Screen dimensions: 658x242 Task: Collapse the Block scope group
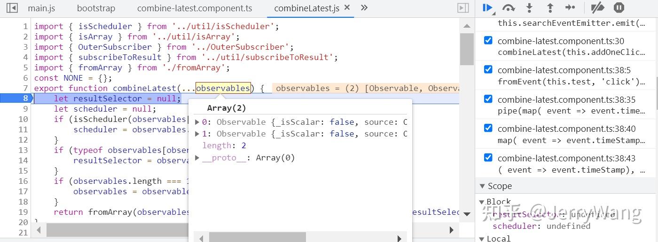[482, 202]
